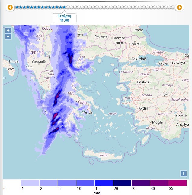This screenshot has width=192, height=195.
Task: Click the Tekirdağ city label on map
Action: (139, 59)
